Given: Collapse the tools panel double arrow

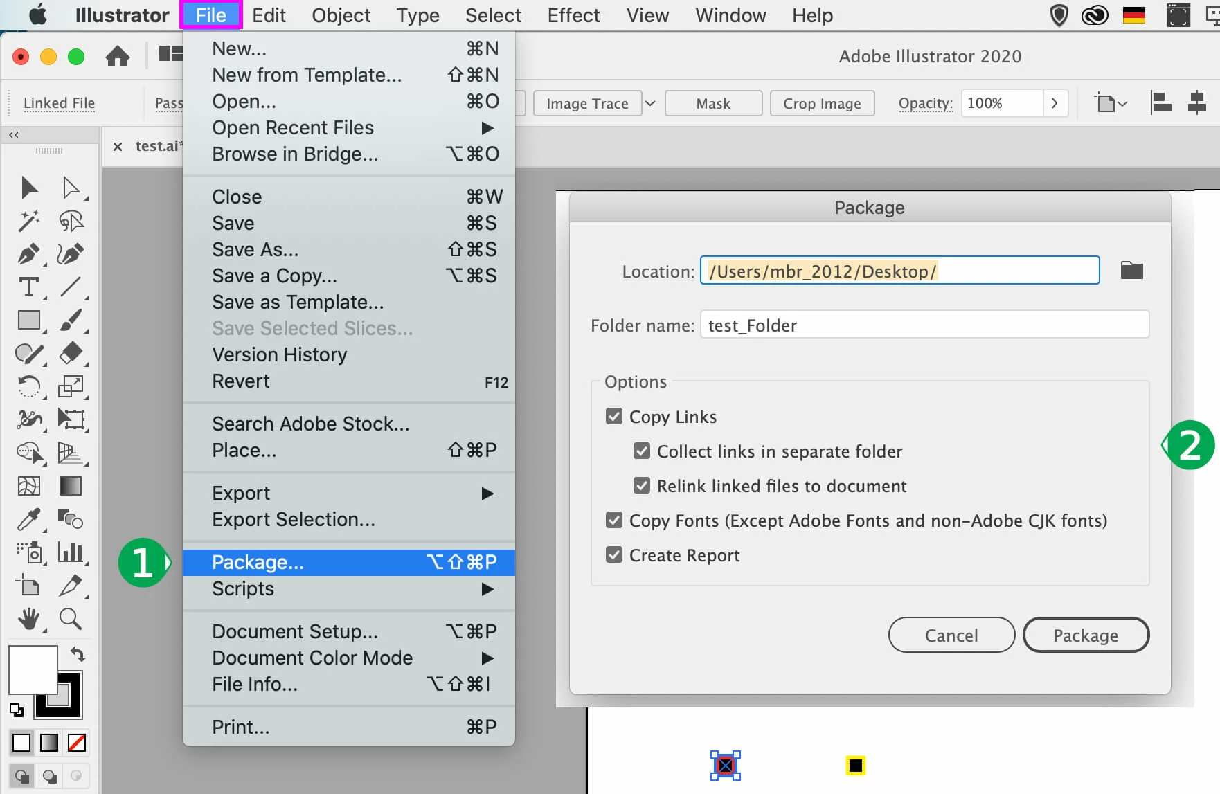Looking at the screenshot, I should click(x=14, y=135).
